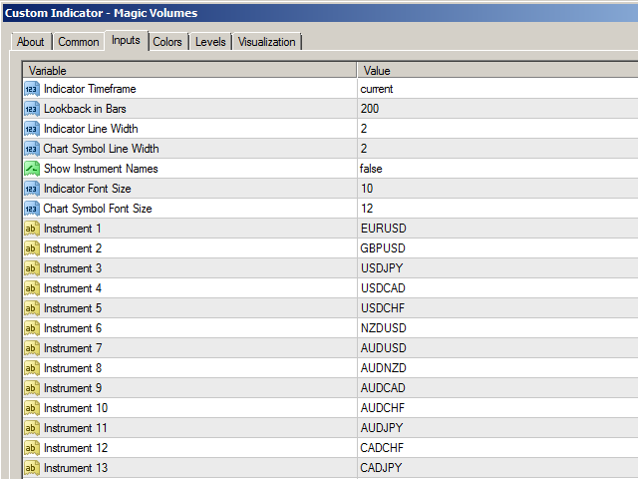This screenshot has height=479, width=638.
Task: Edit the Chart Symbol Font Size value 12
Action: point(497,209)
